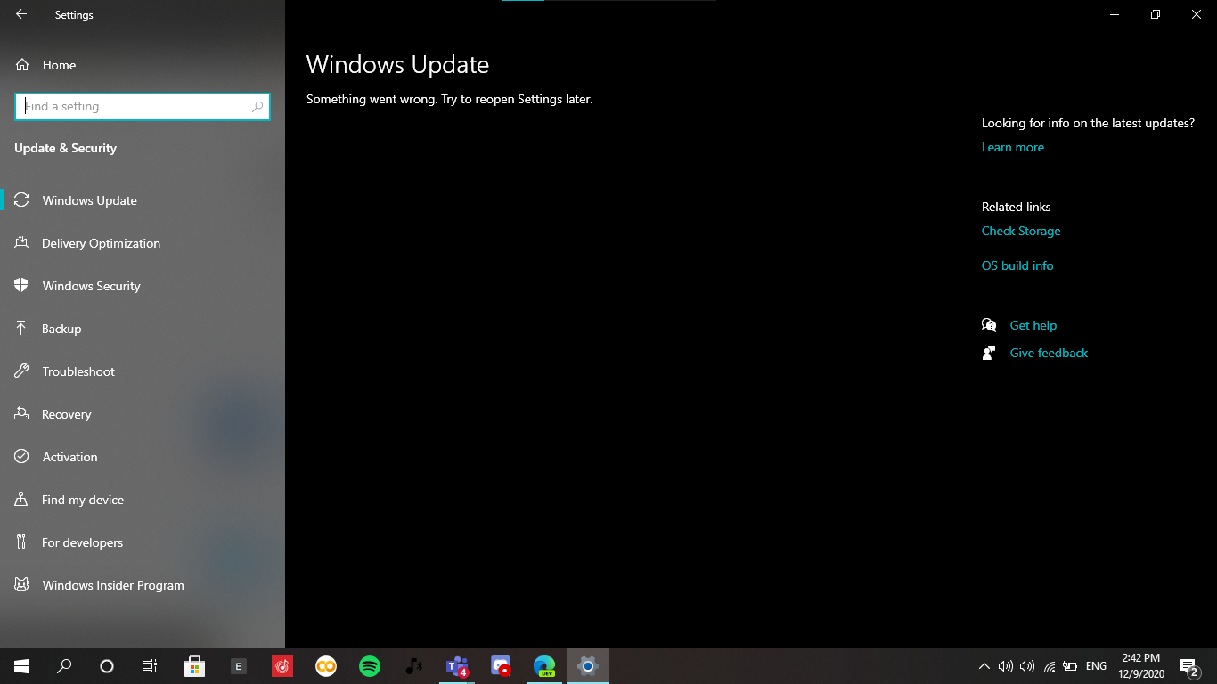The image size is (1217, 684).
Task: Open the Bluetooth music note app on the taskbar
Action: pos(412,666)
